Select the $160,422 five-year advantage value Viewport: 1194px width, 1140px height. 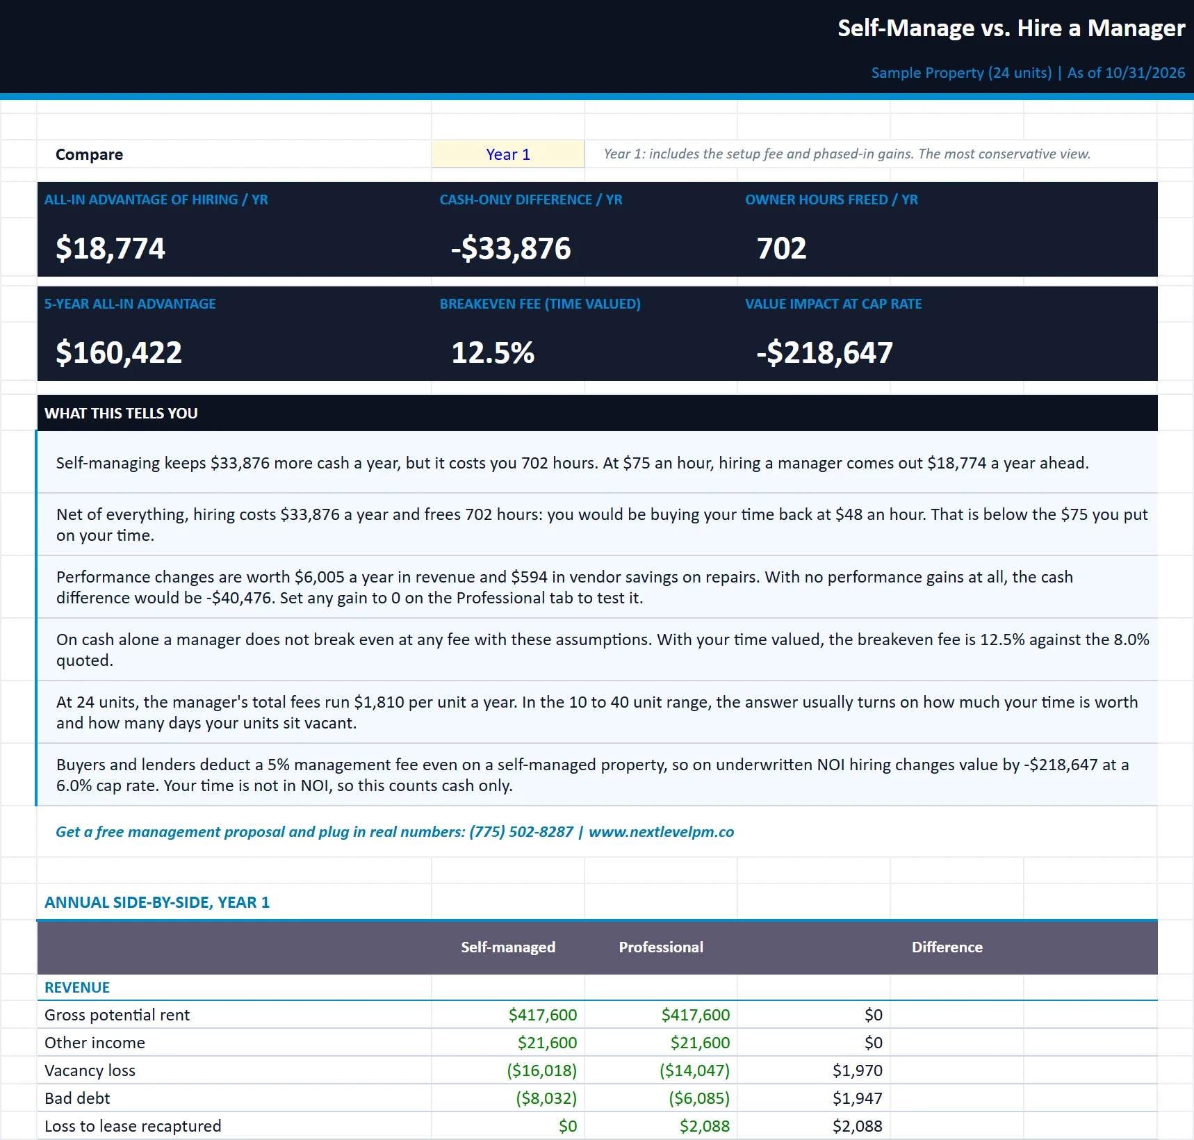pos(119,352)
